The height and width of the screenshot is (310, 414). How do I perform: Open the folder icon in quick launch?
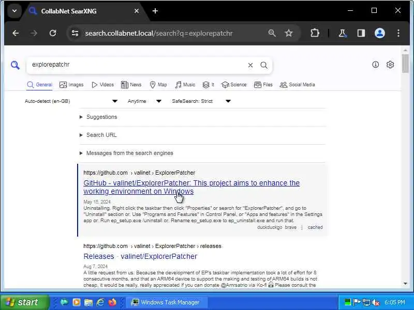[x=88, y=302]
